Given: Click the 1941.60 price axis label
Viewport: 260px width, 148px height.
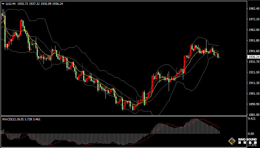Looking at the screenshot, I should (252, 51).
